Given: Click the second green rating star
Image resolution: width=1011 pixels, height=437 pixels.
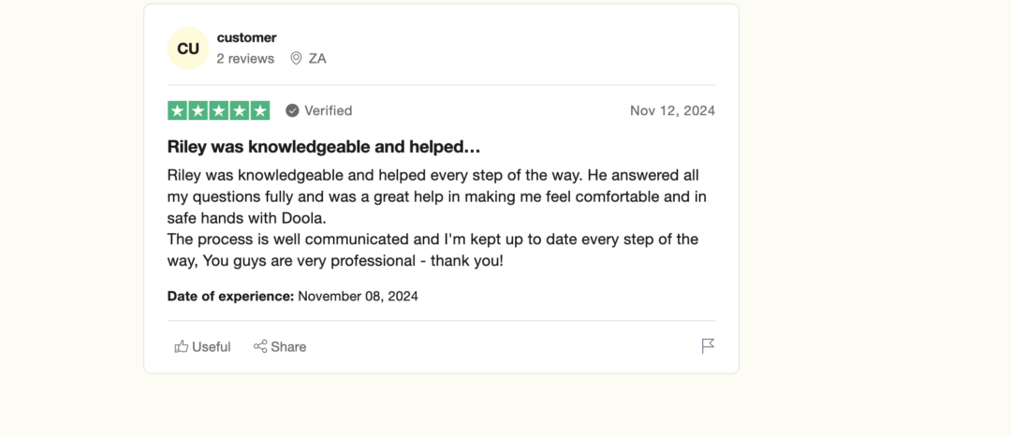Looking at the screenshot, I should tap(198, 110).
